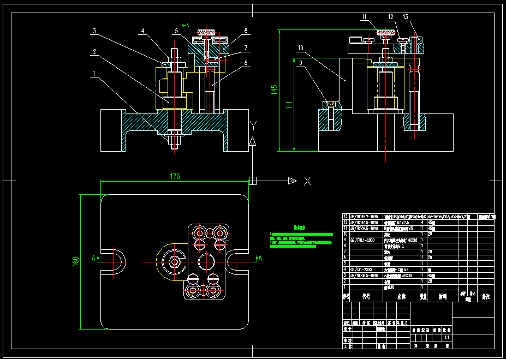Screen dimensions: 506x359
Task: Click the X axis label
Action: point(307,181)
